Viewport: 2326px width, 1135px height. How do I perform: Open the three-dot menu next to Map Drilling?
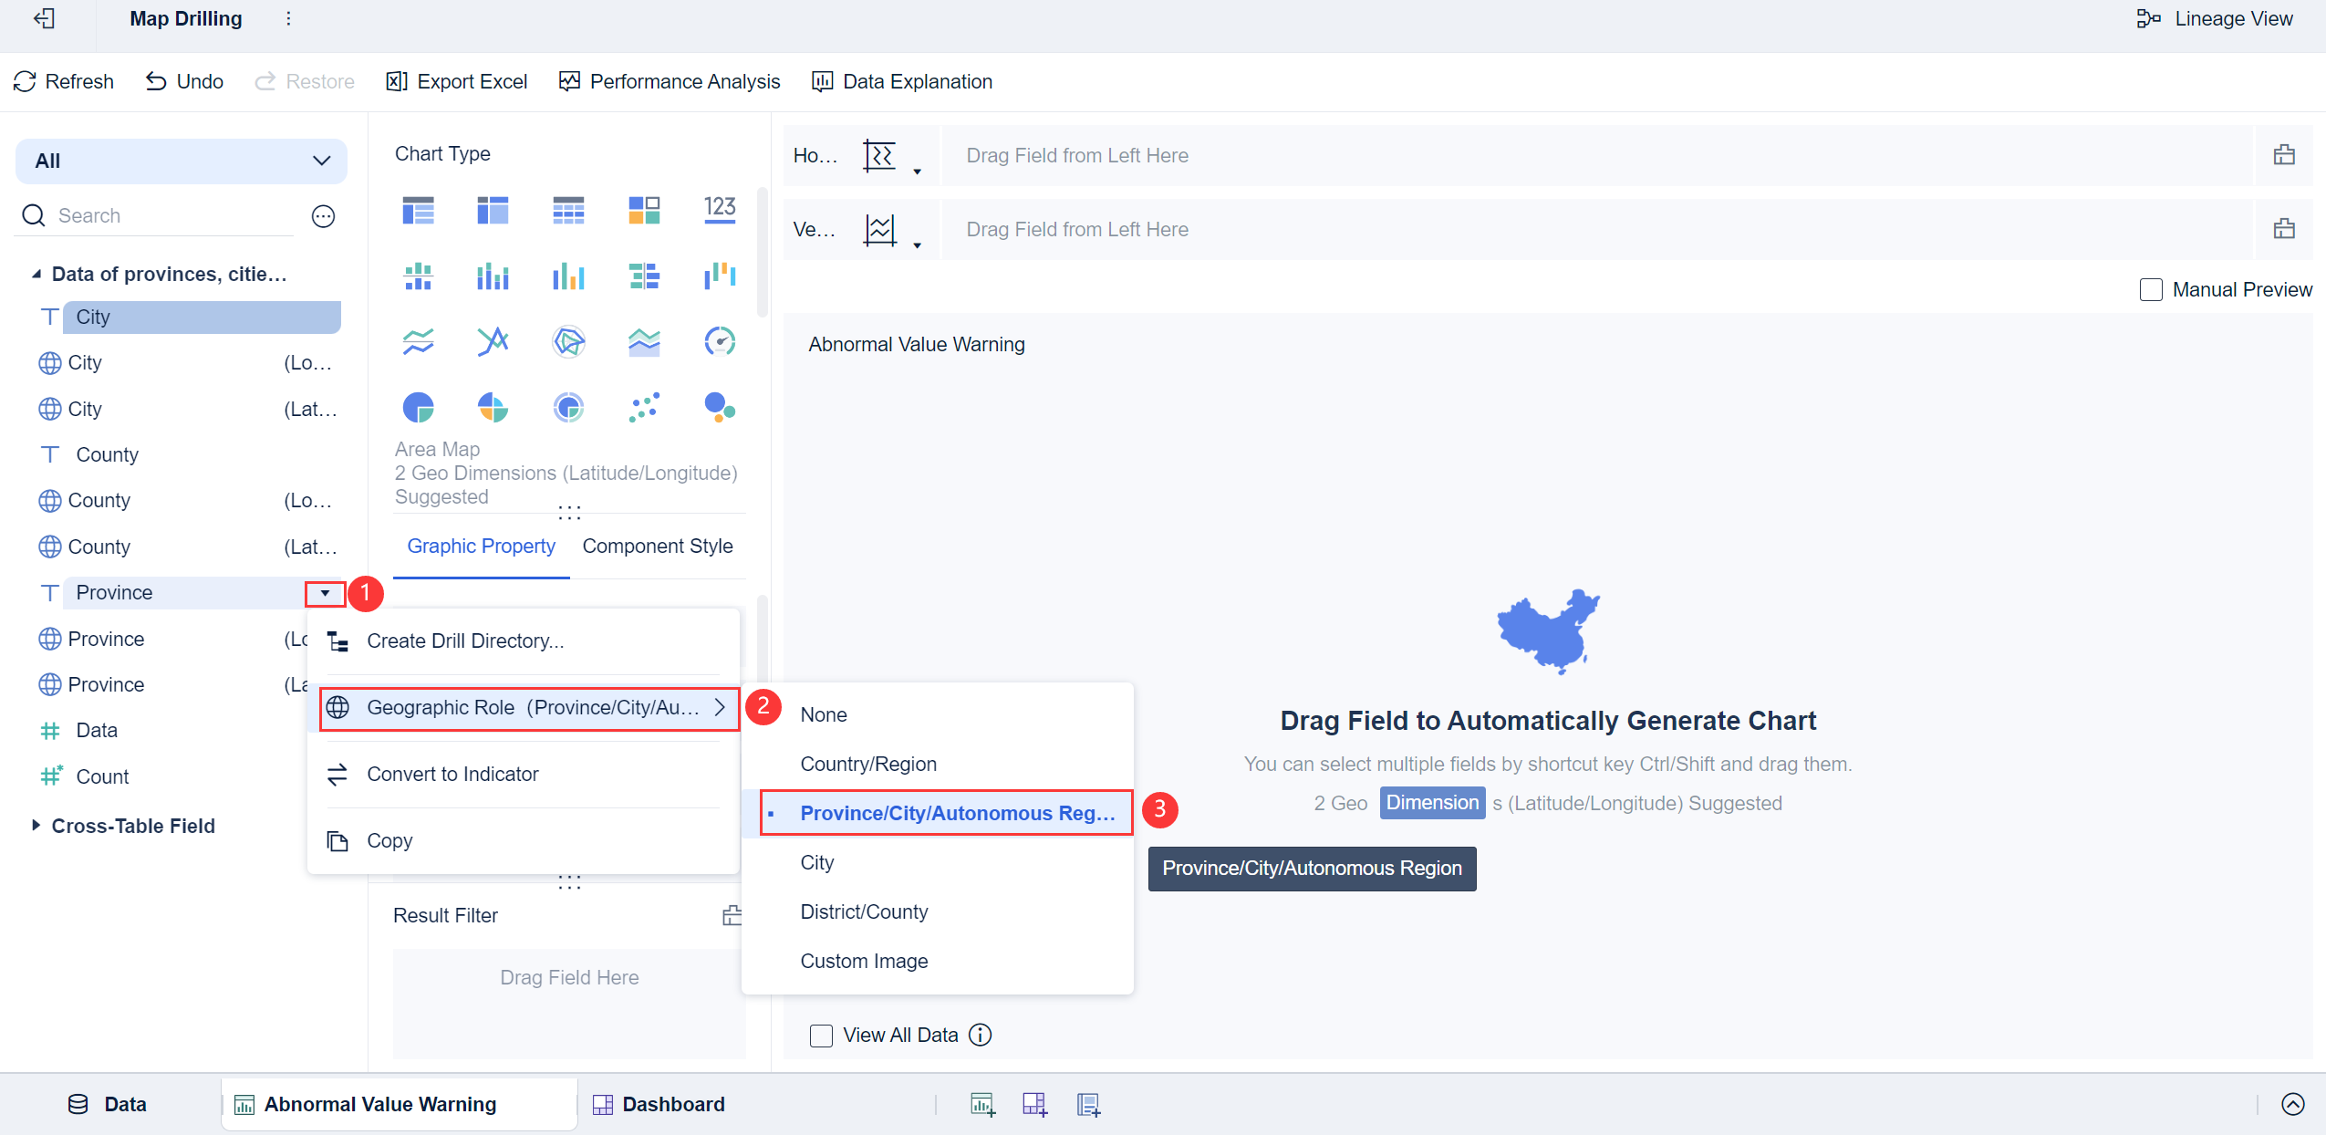[x=288, y=18]
